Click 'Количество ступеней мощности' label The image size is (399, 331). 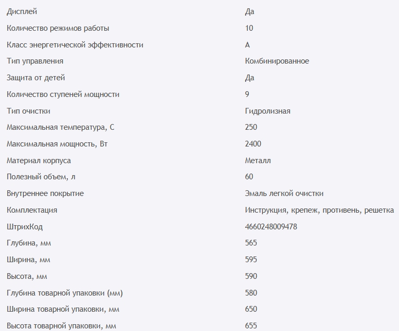63,94
